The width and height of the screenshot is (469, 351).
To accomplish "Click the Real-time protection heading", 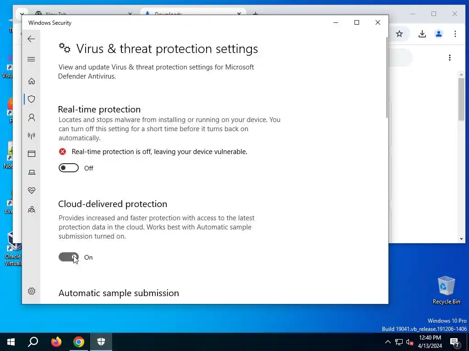I will (x=99, y=109).
